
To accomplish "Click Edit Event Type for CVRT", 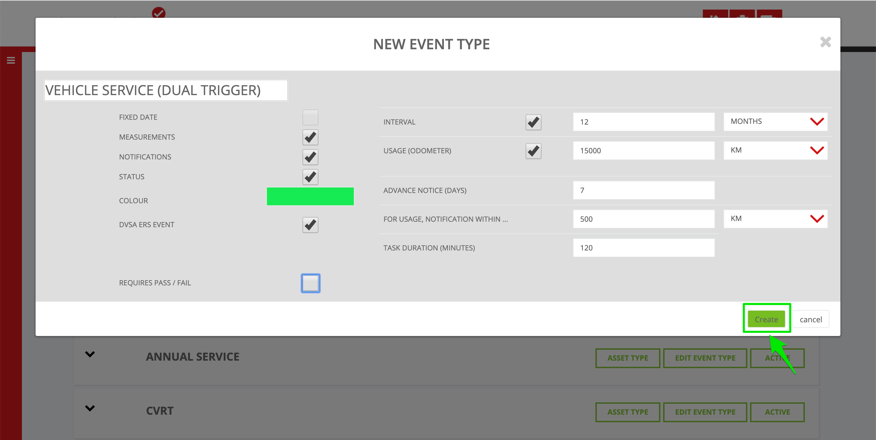I will (x=705, y=412).
